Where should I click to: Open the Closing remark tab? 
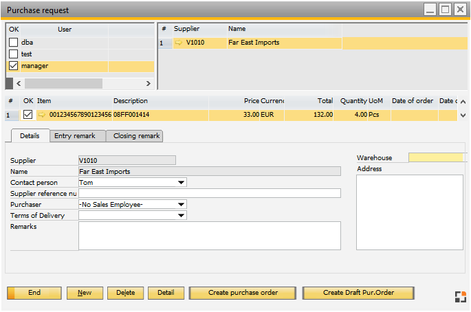point(135,136)
